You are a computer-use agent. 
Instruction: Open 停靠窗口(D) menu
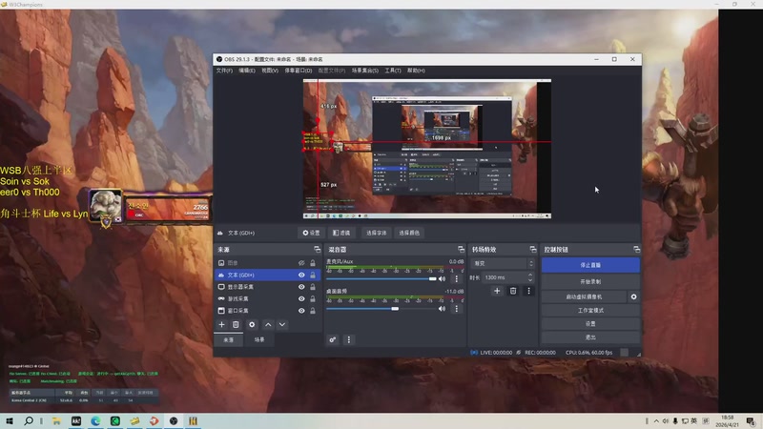coord(299,71)
